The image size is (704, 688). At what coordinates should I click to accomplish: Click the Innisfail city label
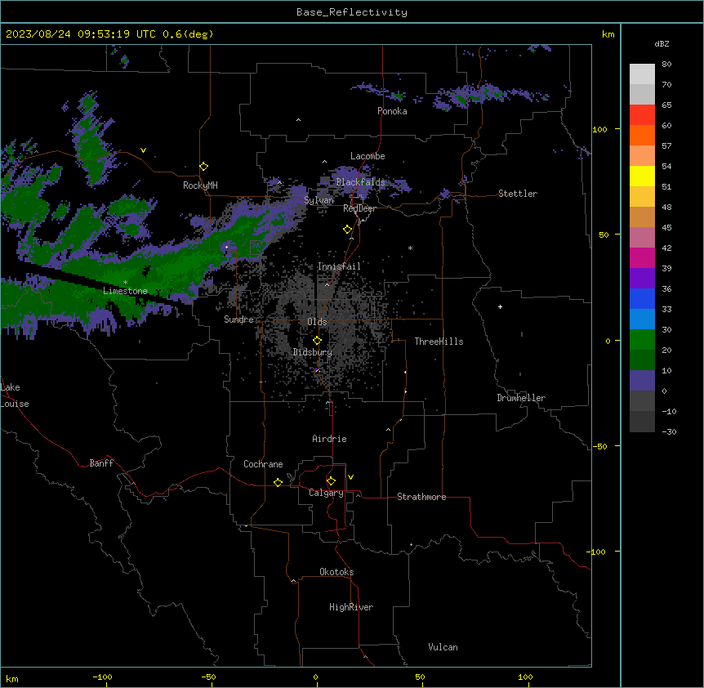[339, 266]
